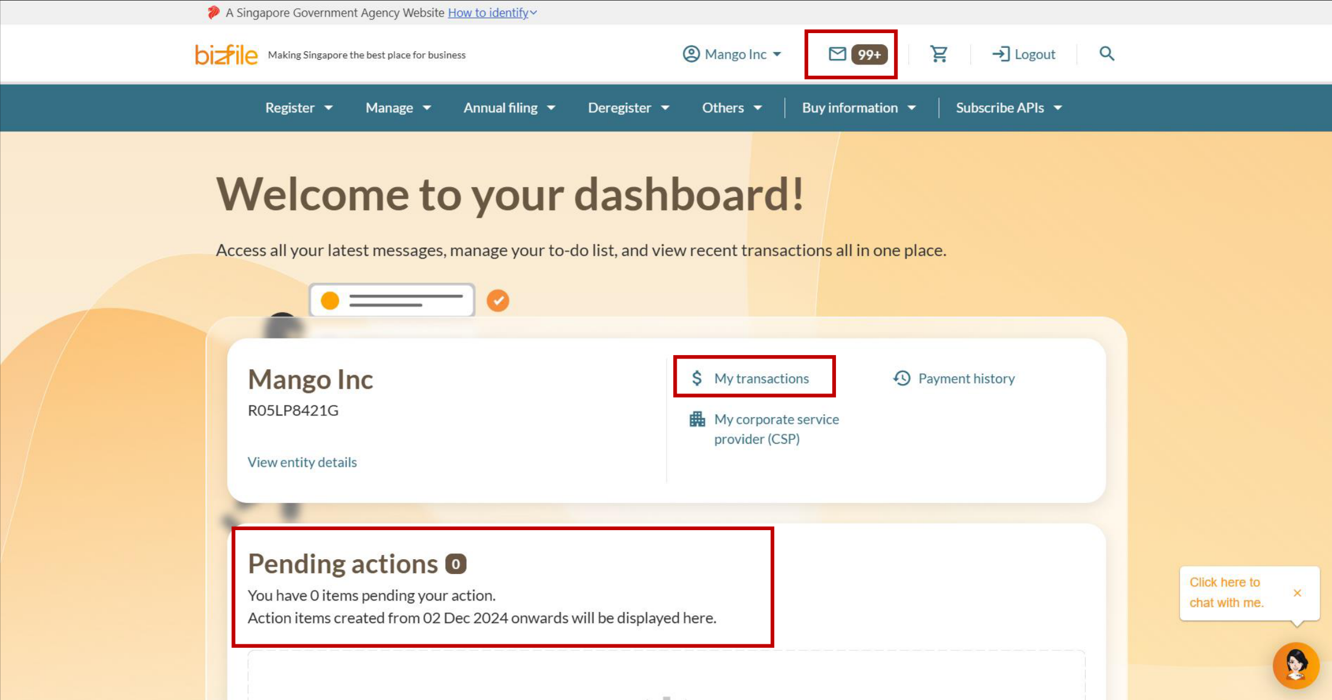1332x700 pixels.
Task: Click the dollar icon beside My transactions
Action: point(697,378)
